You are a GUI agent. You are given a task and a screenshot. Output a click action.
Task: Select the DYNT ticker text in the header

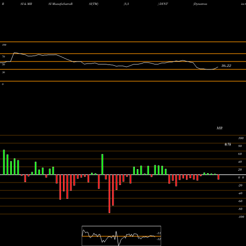point(163,4)
